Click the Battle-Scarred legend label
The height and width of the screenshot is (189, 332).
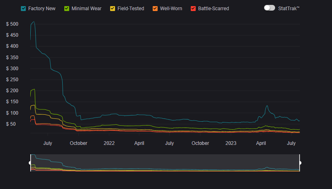point(213,8)
